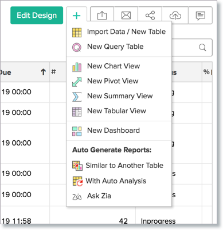The height and width of the screenshot is (230, 223).
Task: Open the Share icon in toolbar
Action: [150, 16]
